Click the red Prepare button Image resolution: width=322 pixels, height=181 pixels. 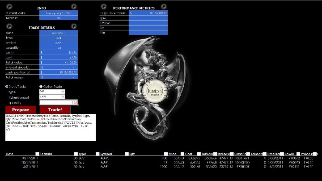pyautogui.click(x=21, y=110)
